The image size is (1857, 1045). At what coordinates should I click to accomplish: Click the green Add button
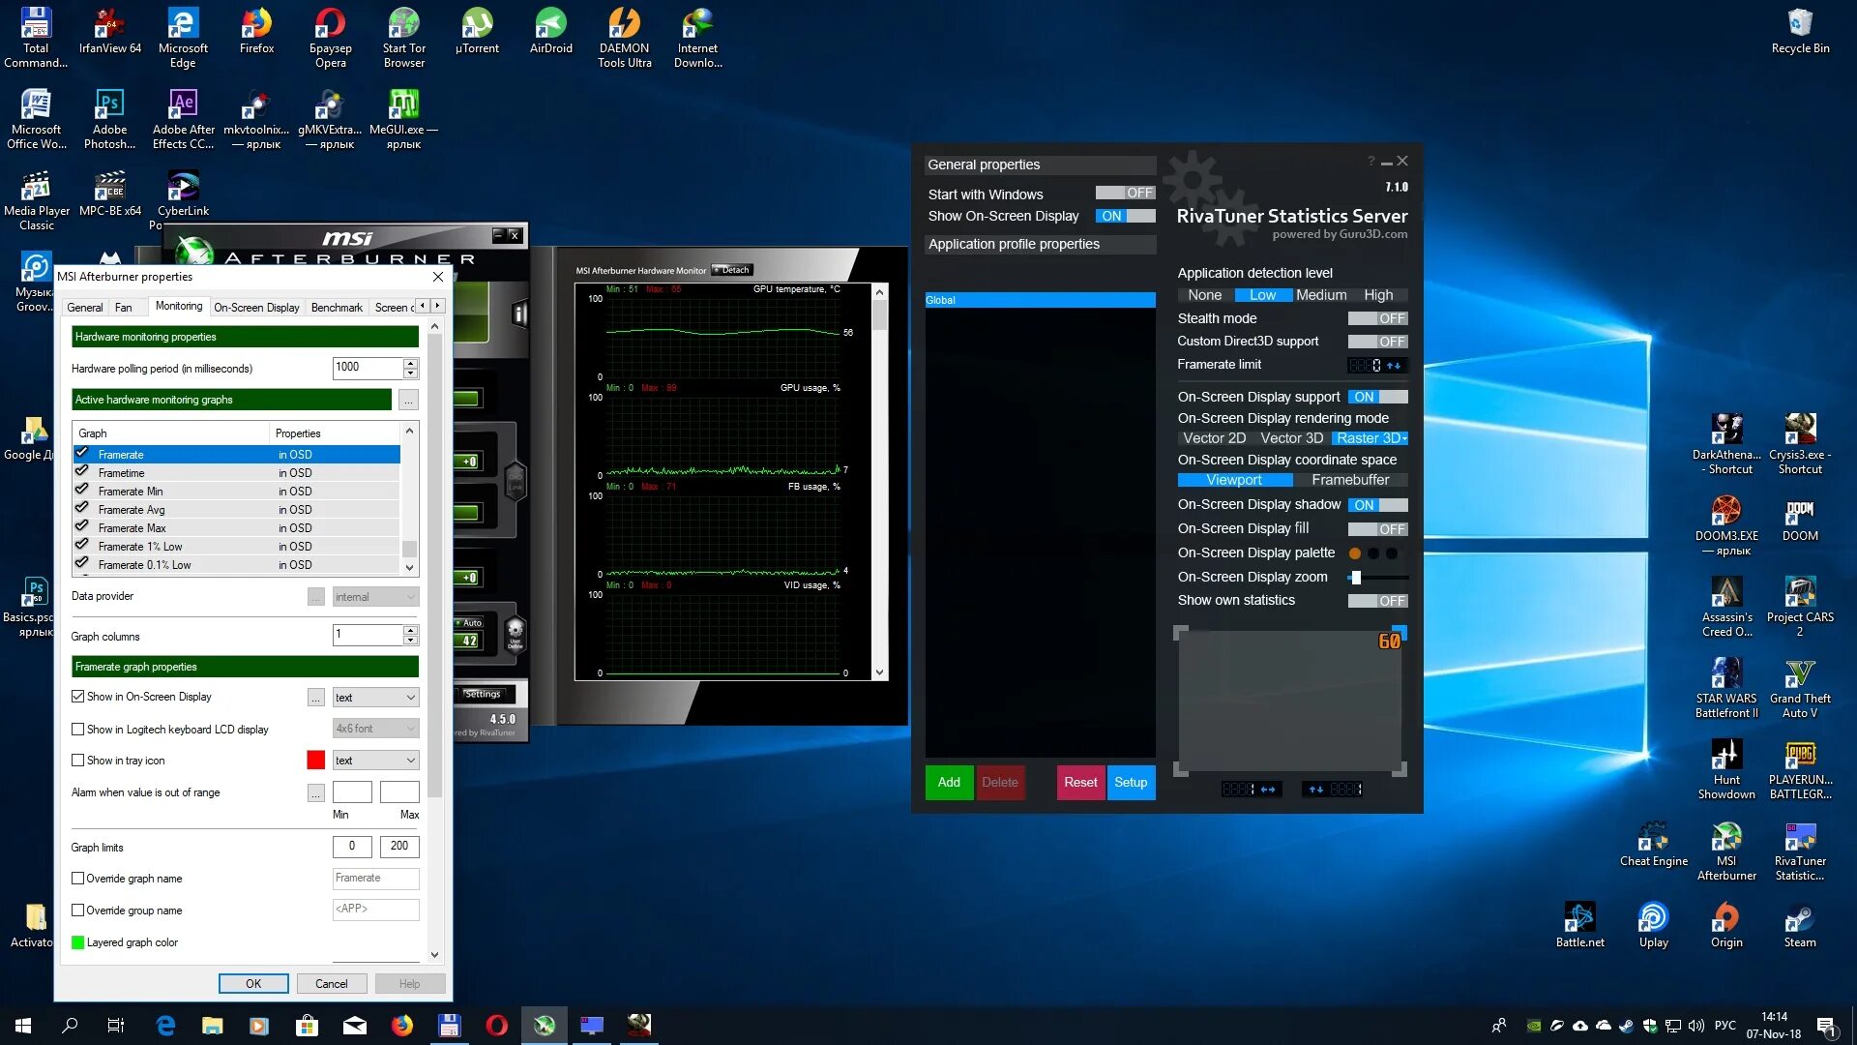click(x=949, y=783)
